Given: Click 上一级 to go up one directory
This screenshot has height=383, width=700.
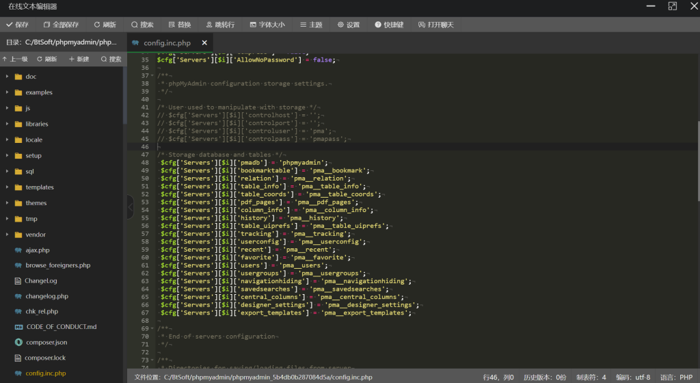Looking at the screenshot, I should pos(15,60).
